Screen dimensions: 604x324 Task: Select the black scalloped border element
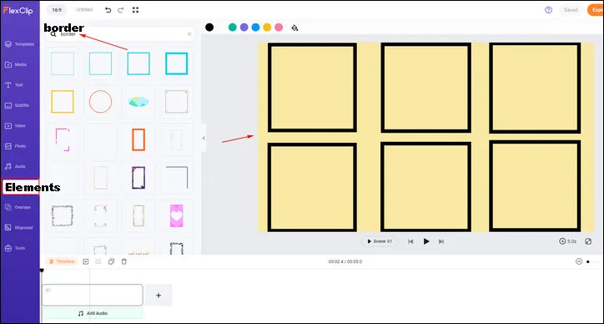(x=63, y=215)
